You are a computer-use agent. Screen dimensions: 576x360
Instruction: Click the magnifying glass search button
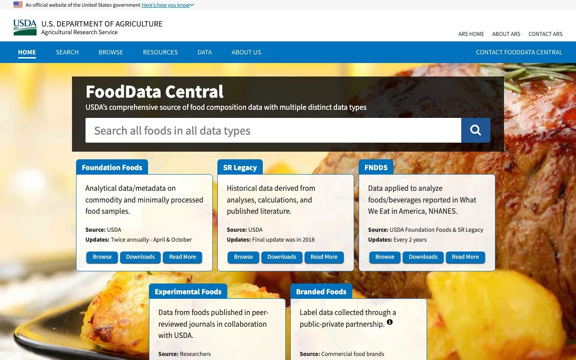coord(476,130)
